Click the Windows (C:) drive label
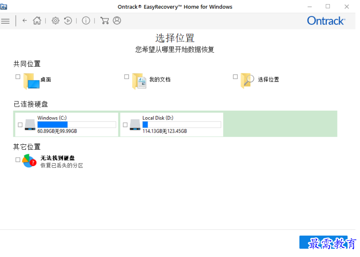Viewport: 360px width, 257px height. 52,118
